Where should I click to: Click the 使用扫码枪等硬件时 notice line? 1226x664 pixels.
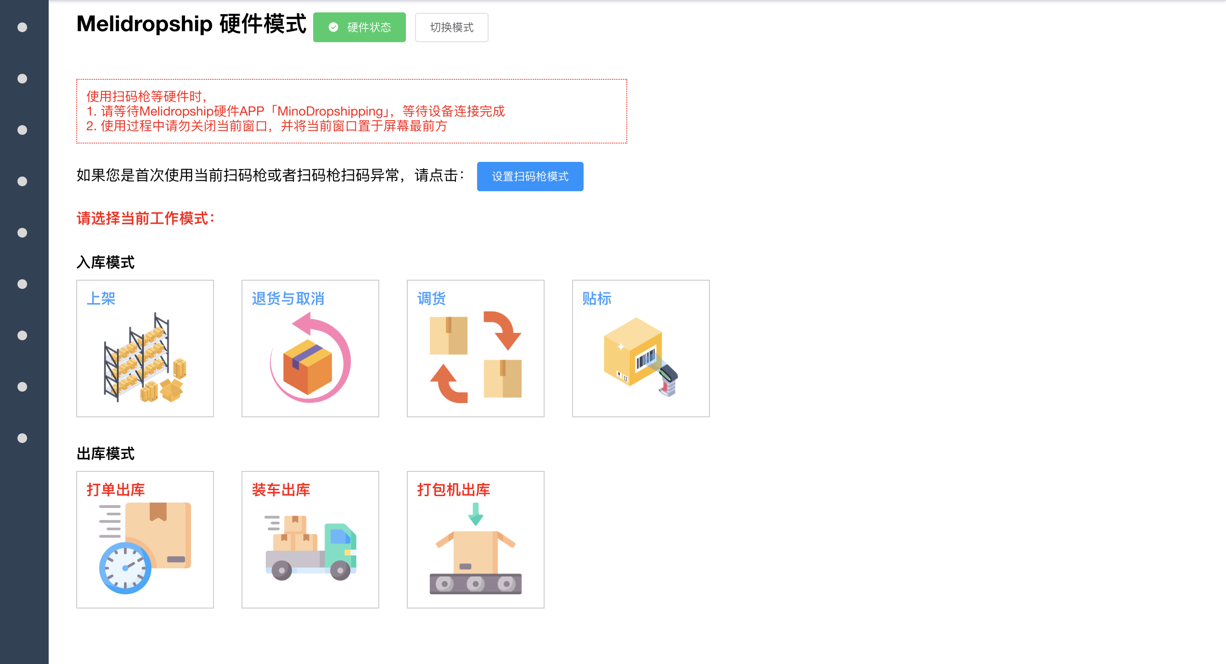tap(147, 96)
